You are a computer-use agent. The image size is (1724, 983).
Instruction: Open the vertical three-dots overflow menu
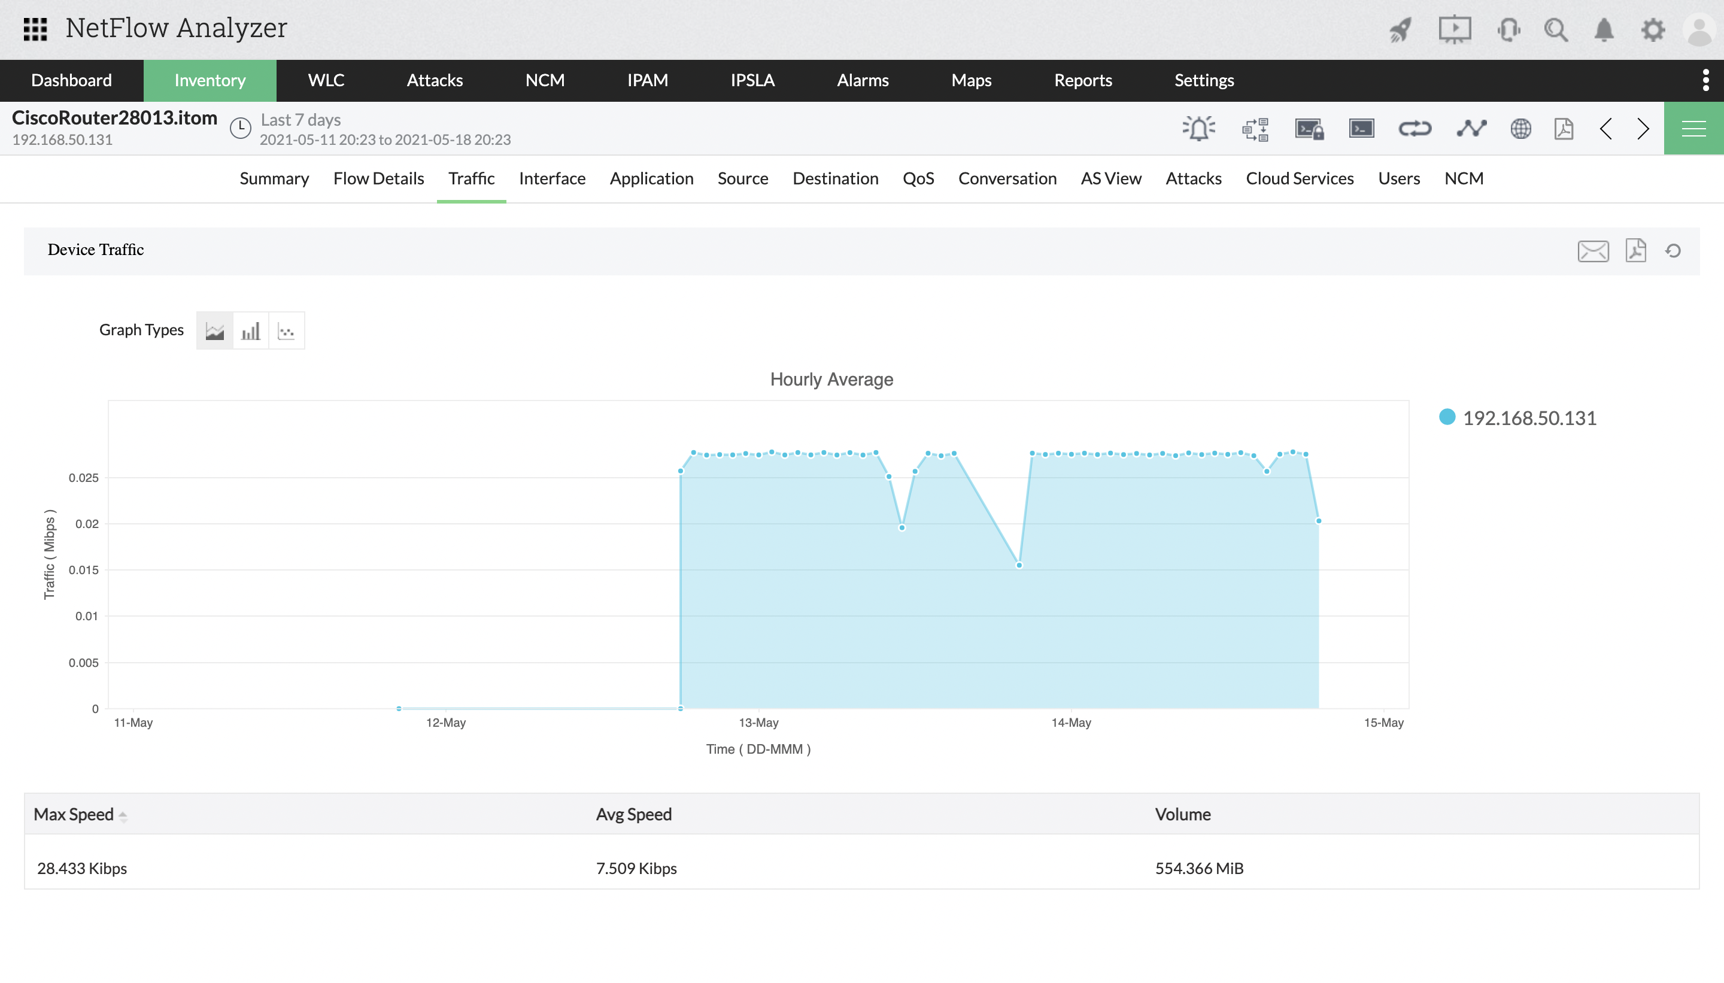(1706, 80)
